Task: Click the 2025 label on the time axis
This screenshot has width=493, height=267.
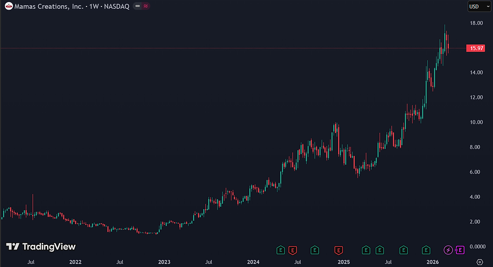Action: click(x=344, y=262)
